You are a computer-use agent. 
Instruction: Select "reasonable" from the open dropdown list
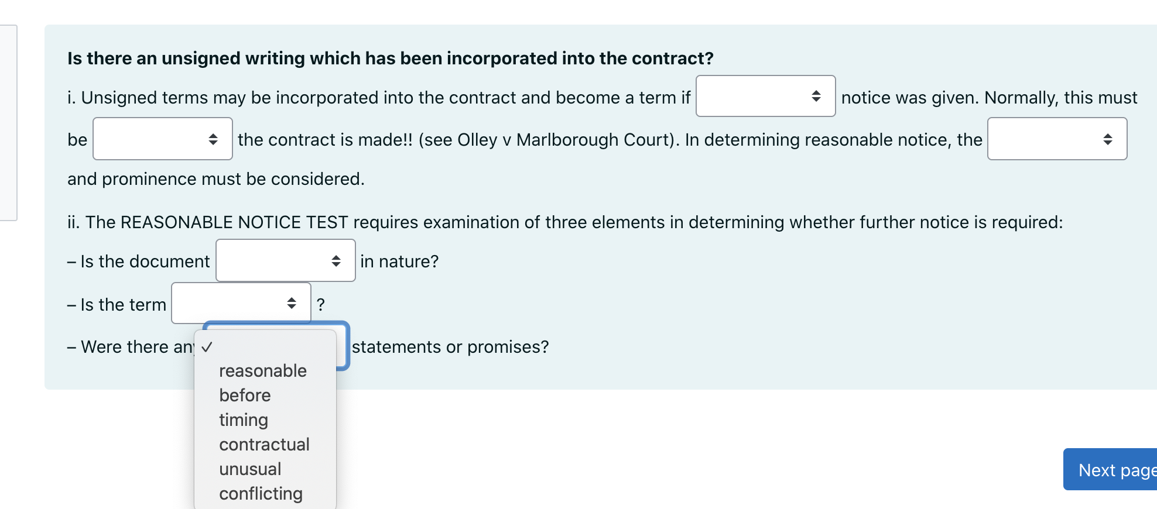262,370
